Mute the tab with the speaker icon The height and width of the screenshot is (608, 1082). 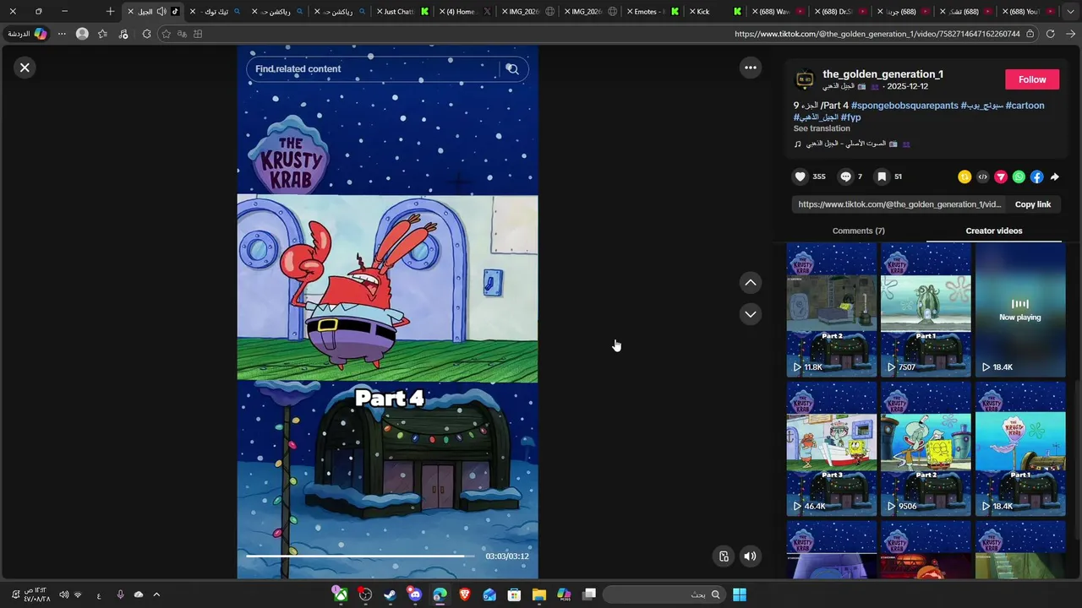click(x=161, y=12)
